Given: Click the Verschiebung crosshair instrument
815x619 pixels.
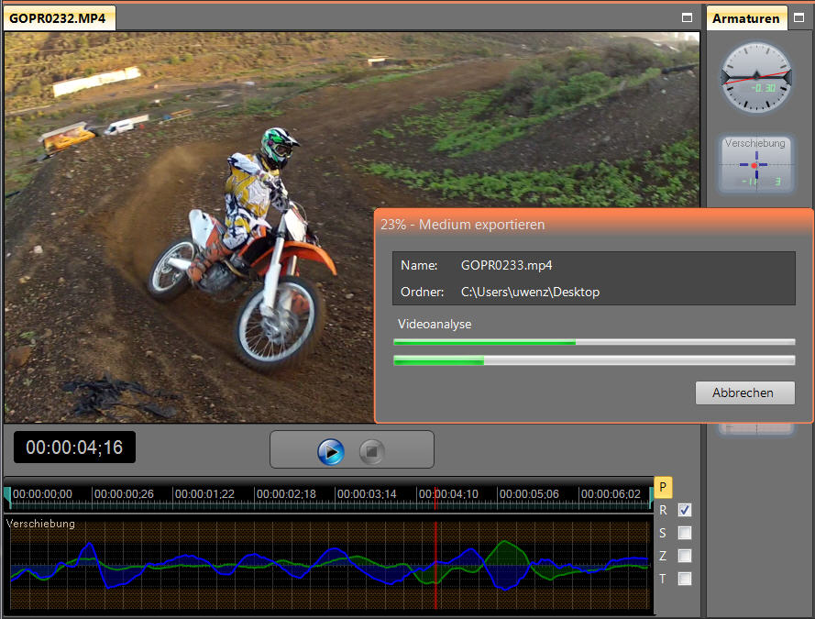Looking at the screenshot, I should 755,165.
